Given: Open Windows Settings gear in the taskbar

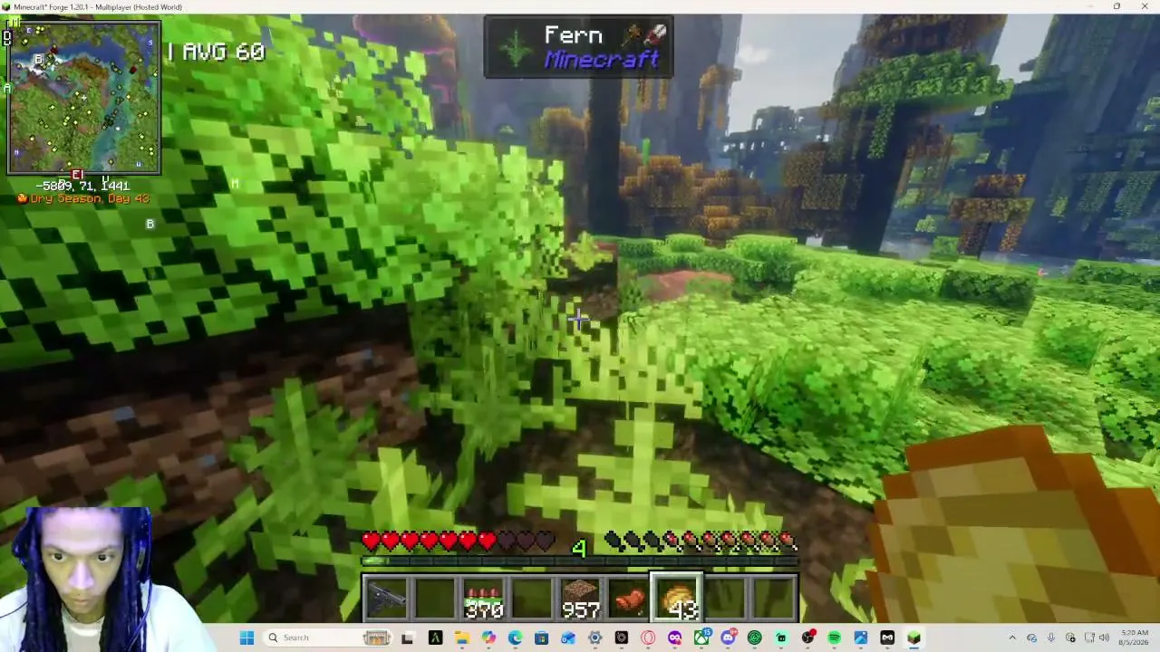Looking at the screenshot, I should coord(594,638).
